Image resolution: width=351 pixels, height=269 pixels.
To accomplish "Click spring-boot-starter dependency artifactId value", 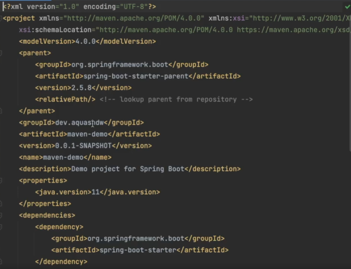I will 138,250.
